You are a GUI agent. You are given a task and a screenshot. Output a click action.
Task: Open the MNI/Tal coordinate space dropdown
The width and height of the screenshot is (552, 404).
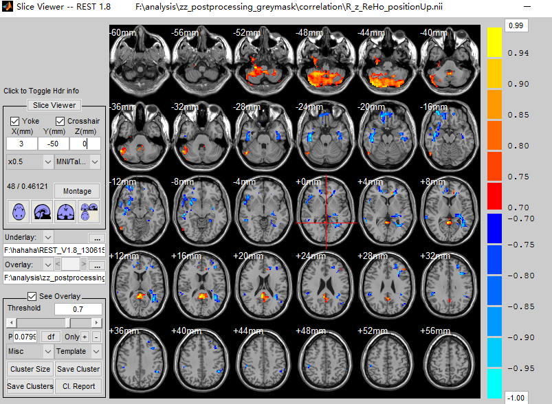tap(78, 162)
